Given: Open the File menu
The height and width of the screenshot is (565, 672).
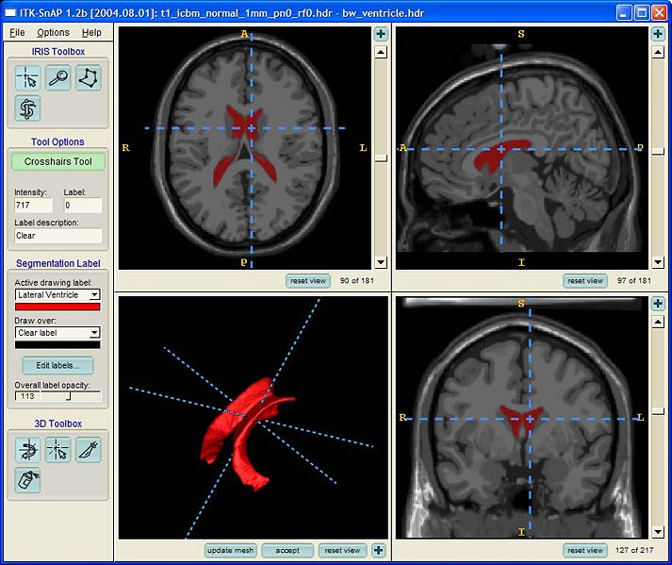Looking at the screenshot, I should [17, 33].
